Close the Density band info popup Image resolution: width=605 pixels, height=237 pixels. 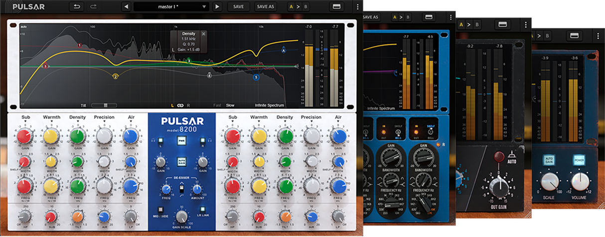[203, 34]
